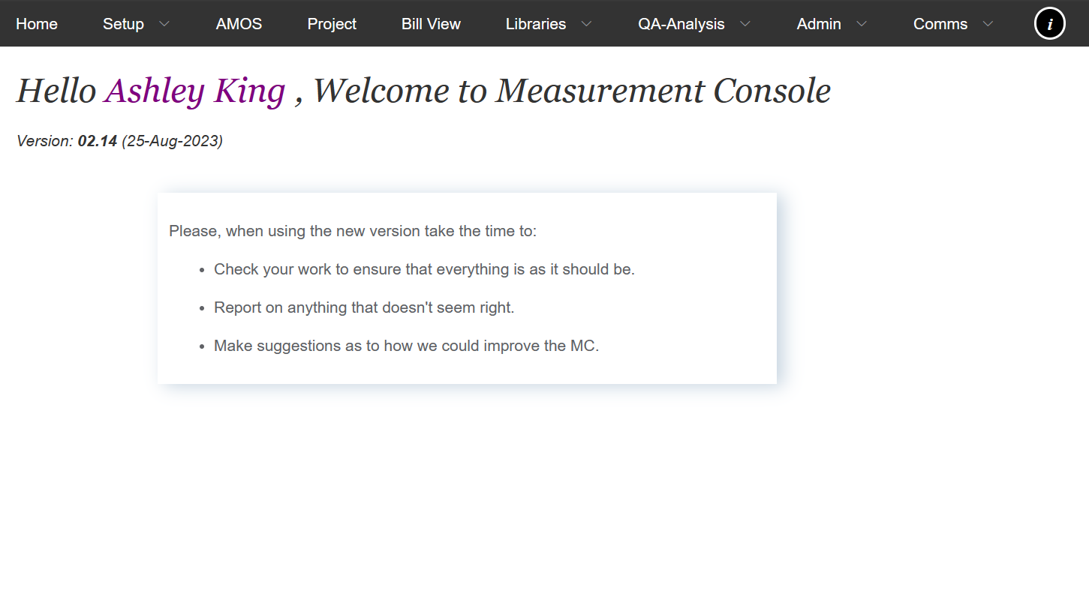This screenshot has width=1089, height=612.
Task: Click the Ashley King user name link
Action: pyautogui.click(x=195, y=91)
